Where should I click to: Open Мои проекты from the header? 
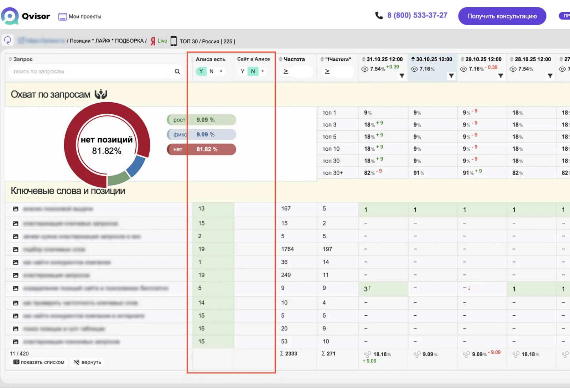[x=80, y=16]
